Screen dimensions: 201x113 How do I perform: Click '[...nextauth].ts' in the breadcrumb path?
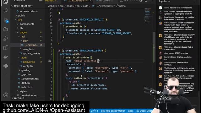pyautogui.click(x=104, y=6)
